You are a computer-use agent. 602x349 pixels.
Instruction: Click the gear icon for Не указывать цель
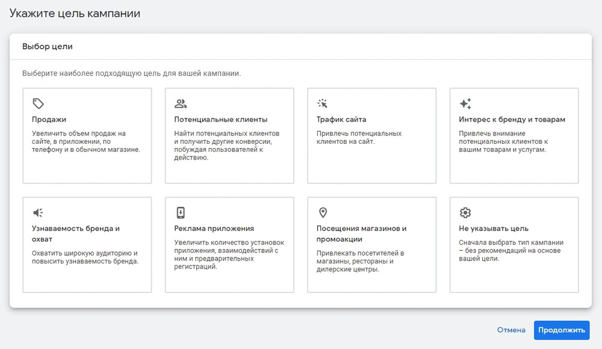pyautogui.click(x=465, y=212)
